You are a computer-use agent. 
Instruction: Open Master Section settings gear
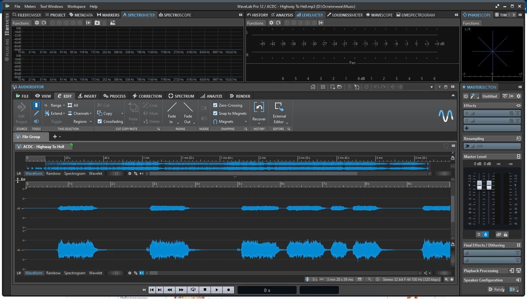(518, 96)
